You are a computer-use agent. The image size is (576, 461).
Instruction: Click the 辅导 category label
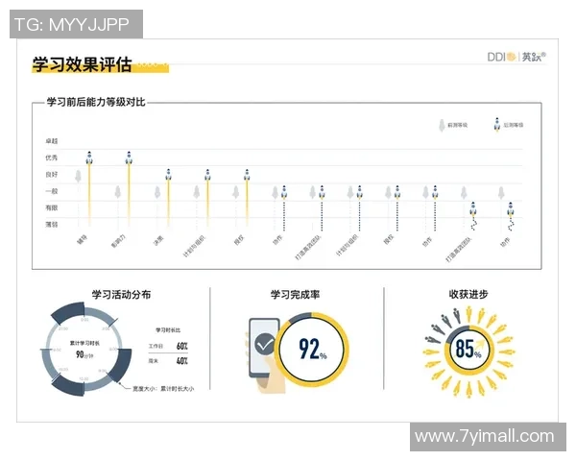(x=82, y=240)
